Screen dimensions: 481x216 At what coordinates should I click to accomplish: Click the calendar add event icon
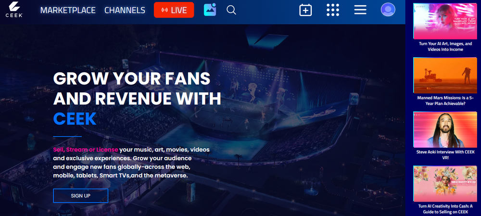pyautogui.click(x=305, y=10)
